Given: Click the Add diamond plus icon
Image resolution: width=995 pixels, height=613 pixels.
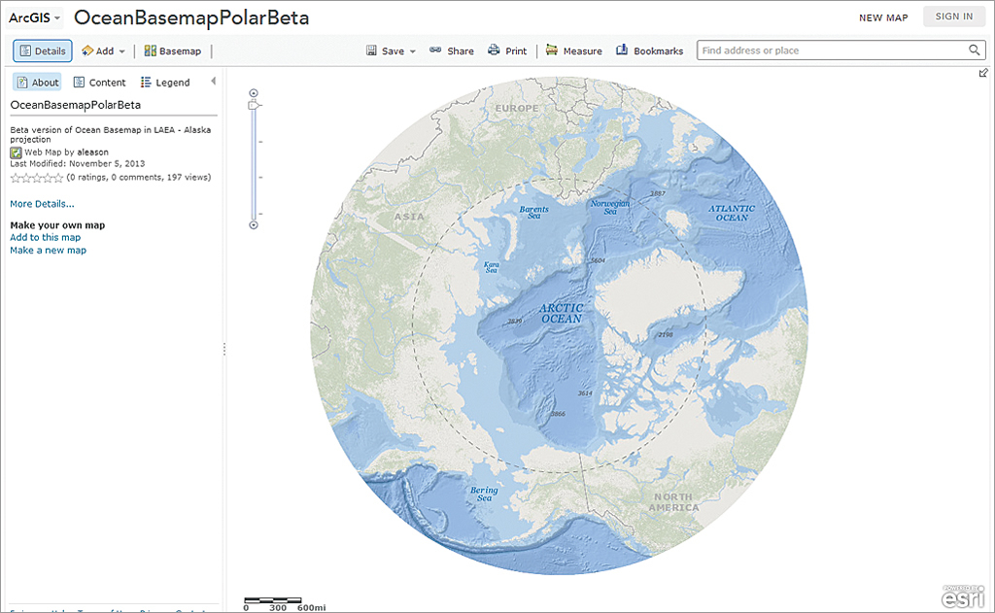Looking at the screenshot, I should [87, 51].
